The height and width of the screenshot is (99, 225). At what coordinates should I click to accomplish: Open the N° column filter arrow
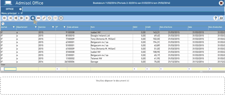64,27
